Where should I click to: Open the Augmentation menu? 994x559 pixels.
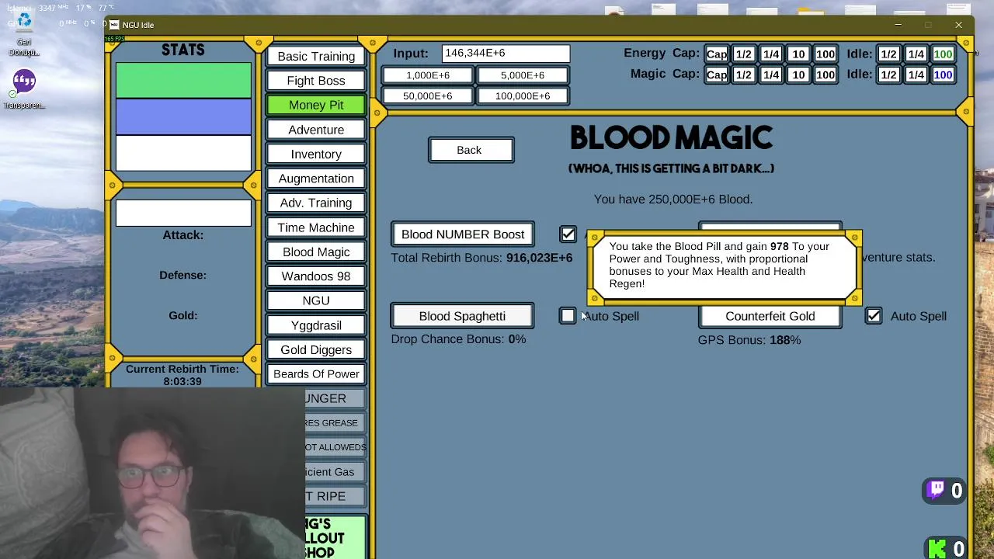(x=316, y=179)
